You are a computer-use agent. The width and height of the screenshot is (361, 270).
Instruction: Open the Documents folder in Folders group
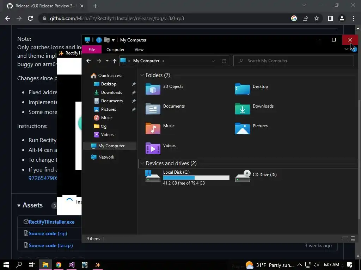click(165, 109)
